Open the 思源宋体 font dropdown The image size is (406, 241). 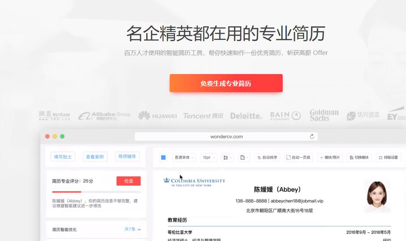coord(184,158)
